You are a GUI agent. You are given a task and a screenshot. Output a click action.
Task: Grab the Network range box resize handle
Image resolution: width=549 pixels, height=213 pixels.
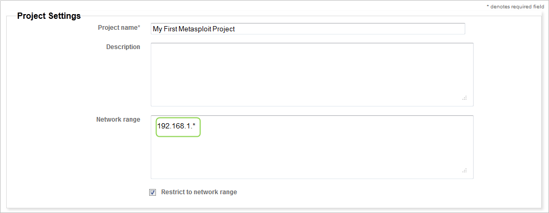[464, 170]
